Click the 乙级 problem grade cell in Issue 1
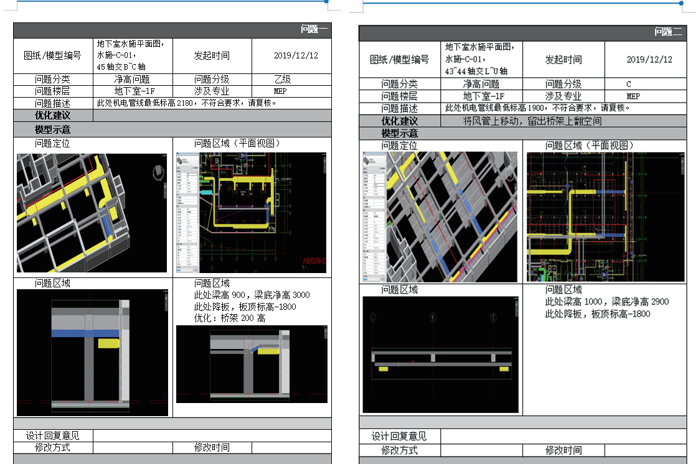The width and height of the screenshot is (698, 464). 282,80
